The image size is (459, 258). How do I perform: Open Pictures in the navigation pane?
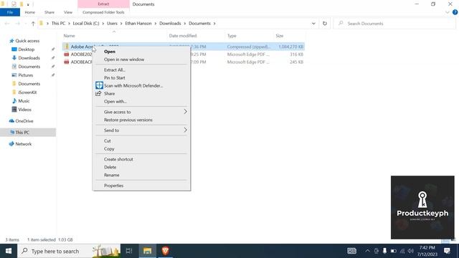(26, 75)
